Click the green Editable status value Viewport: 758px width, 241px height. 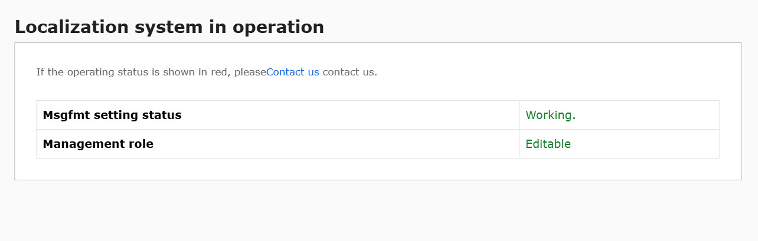[x=548, y=144]
